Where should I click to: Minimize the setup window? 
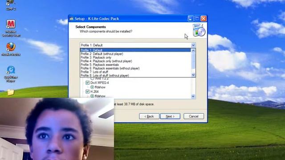pos(191,19)
